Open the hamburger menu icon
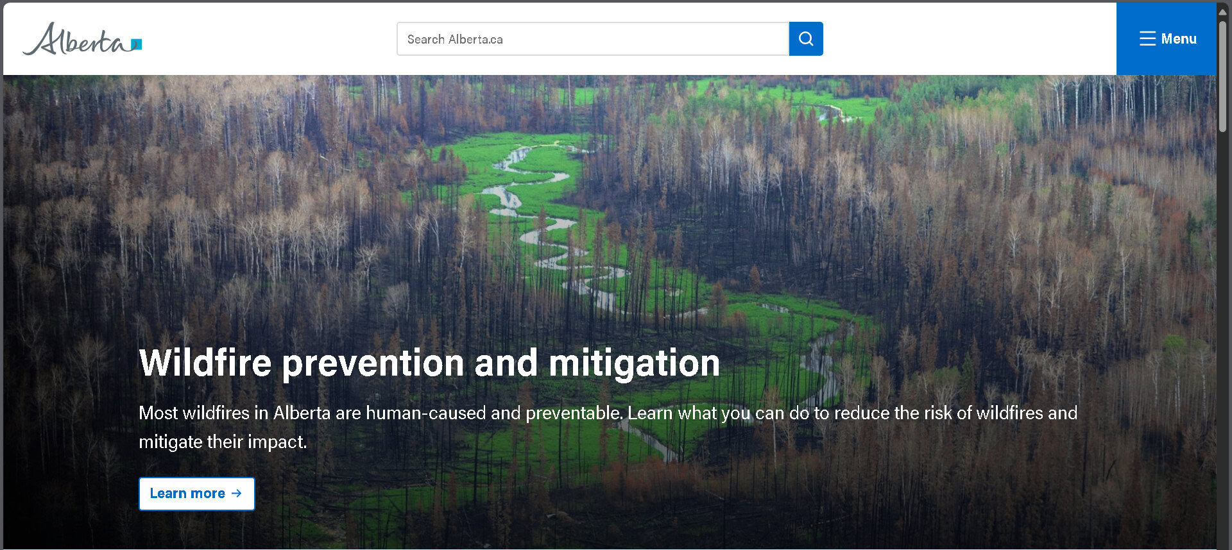 pos(1147,39)
